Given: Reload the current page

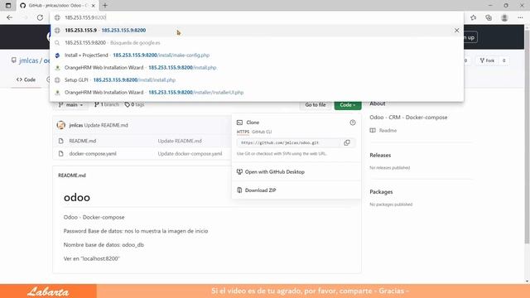Looking at the screenshot, I should (40, 17).
